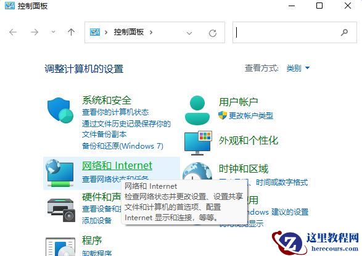Image resolution: width=362 pixels, height=256 pixels.
Task: Open the 系统和安全 category heading
Action: pyautogui.click(x=107, y=100)
